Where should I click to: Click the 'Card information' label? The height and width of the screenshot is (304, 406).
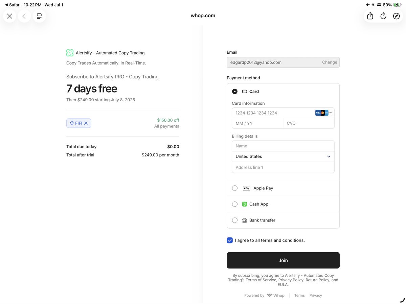(248, 103)
